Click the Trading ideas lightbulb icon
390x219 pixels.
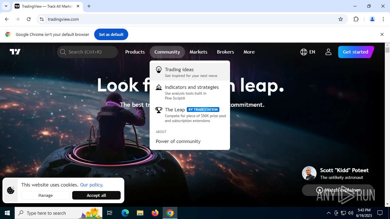click(x=159, y=70)
